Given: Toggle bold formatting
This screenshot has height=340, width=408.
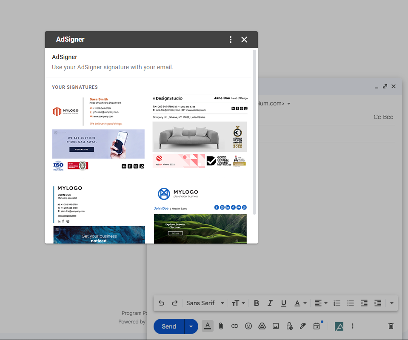Looking at the screenshot, I should (256, 303).
